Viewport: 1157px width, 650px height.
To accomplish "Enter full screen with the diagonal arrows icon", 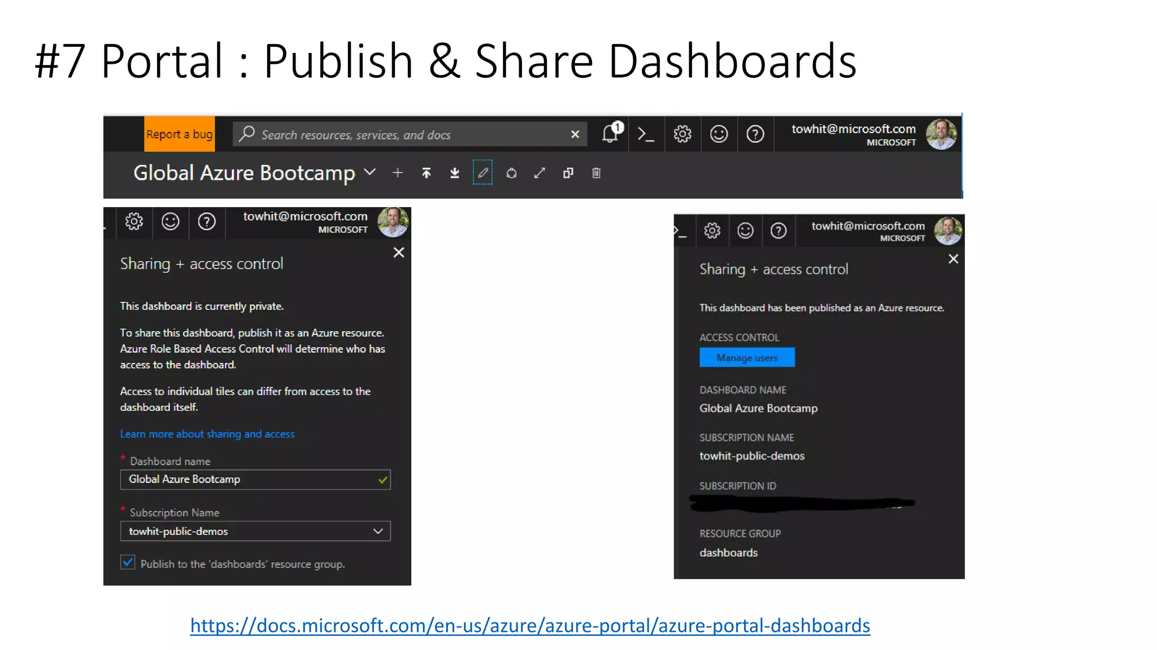I will 540,173.
